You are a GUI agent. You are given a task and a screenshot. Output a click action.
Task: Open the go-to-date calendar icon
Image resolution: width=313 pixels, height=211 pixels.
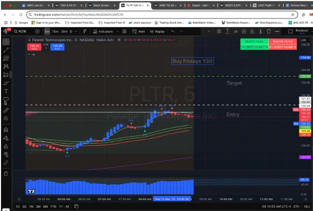[76, 206]
